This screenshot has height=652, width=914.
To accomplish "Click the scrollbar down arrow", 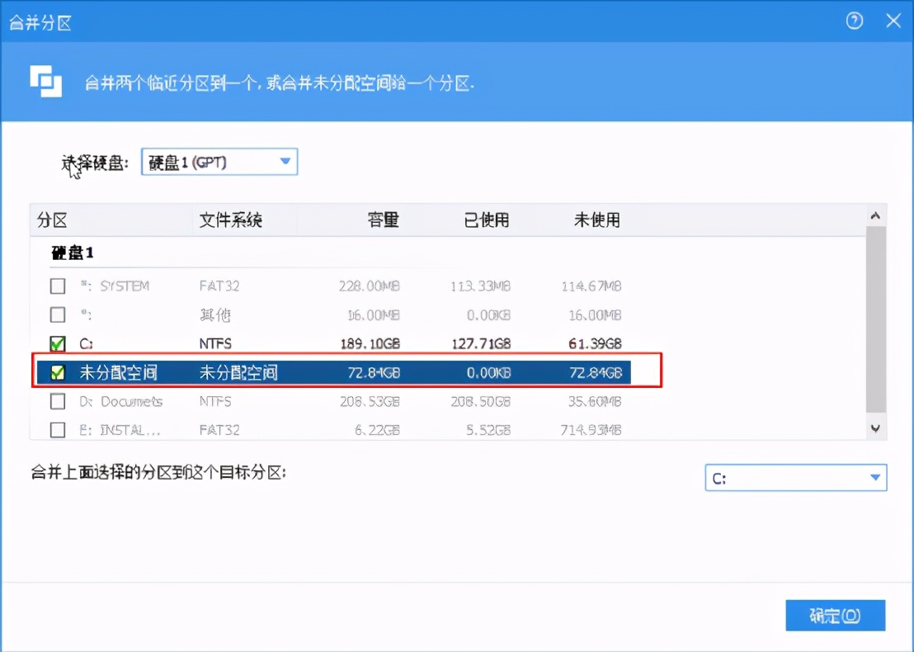I will pyautogui.click(x=877, y=428).
